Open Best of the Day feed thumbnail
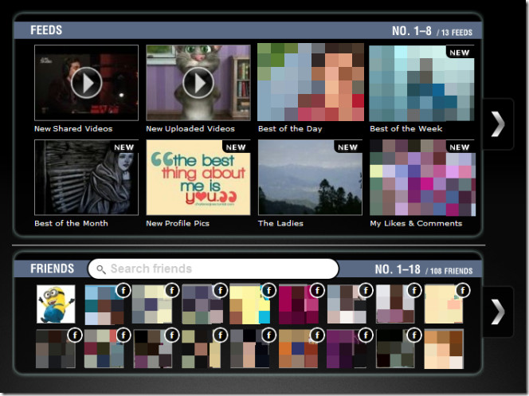 310,82
